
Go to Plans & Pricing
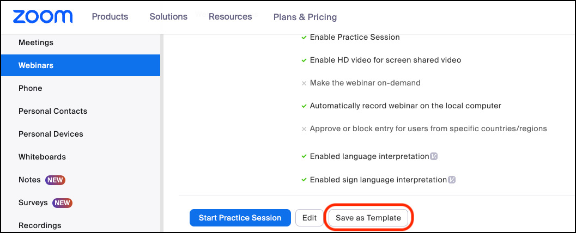tap(305, 17)
